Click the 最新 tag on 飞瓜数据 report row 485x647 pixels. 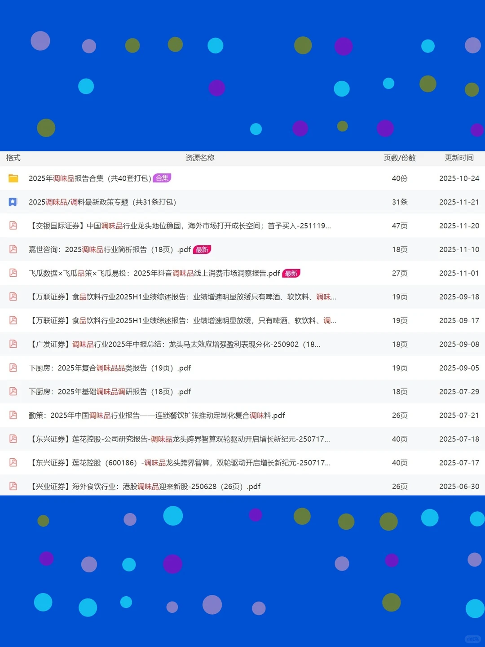[291, 273]
